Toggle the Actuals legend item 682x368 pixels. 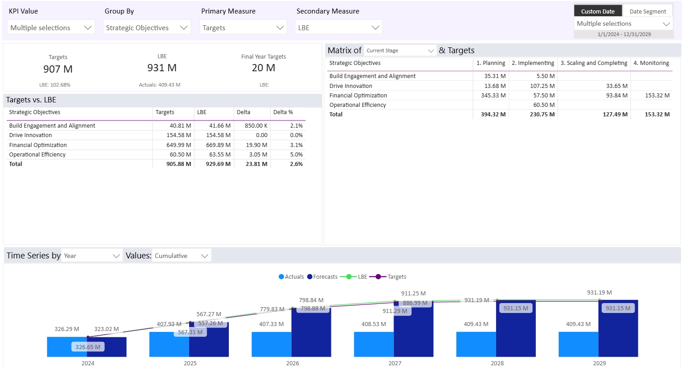[x=291, y=277]
